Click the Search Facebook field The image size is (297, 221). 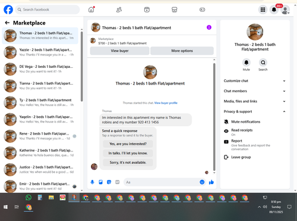[x=48, y=10]
